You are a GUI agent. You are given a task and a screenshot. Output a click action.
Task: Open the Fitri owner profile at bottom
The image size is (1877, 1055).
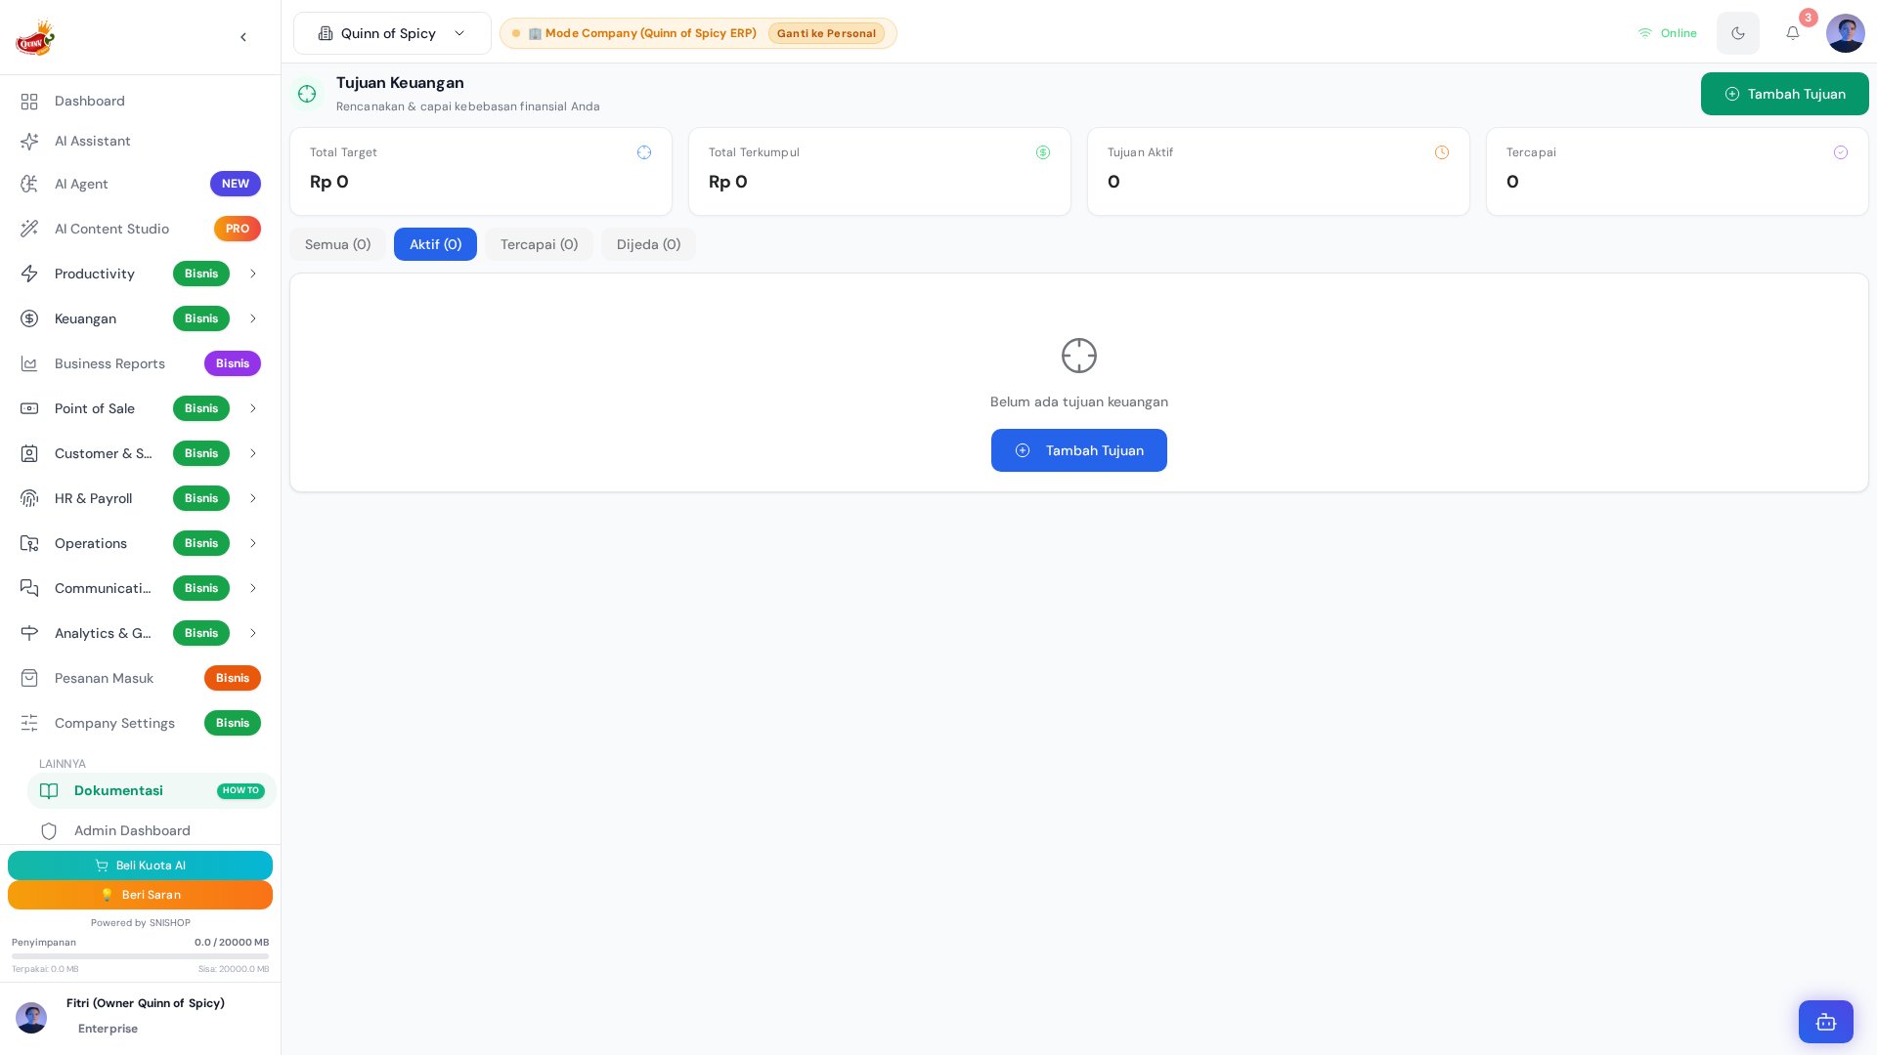(x=140, y=1016)
